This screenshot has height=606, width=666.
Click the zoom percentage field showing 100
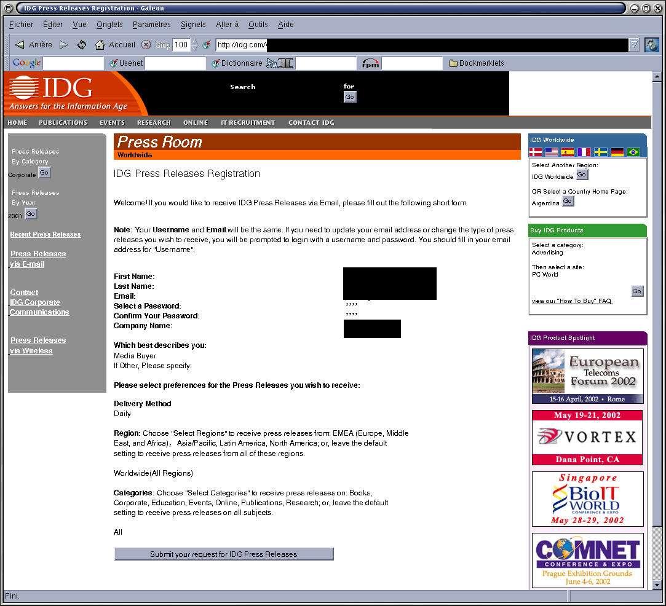tap(181, 44)
